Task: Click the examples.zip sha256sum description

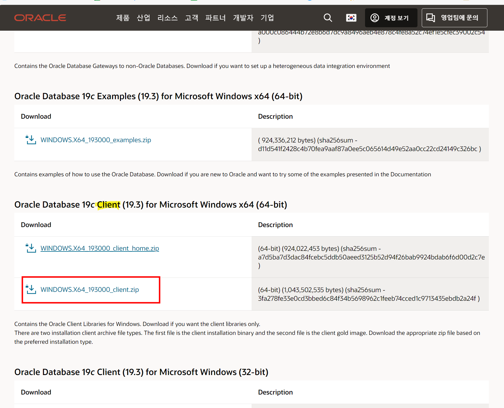Action: point(370,145)
